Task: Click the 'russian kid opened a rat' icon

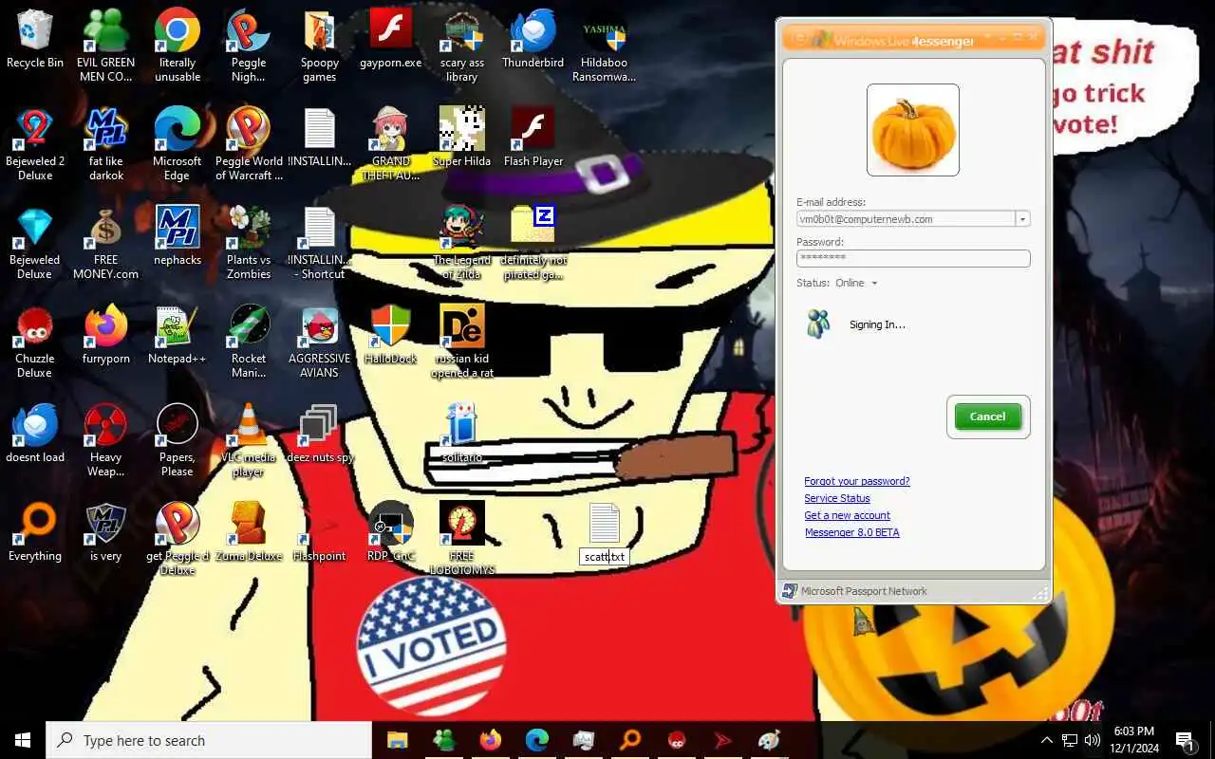Action: coord(462,341)
